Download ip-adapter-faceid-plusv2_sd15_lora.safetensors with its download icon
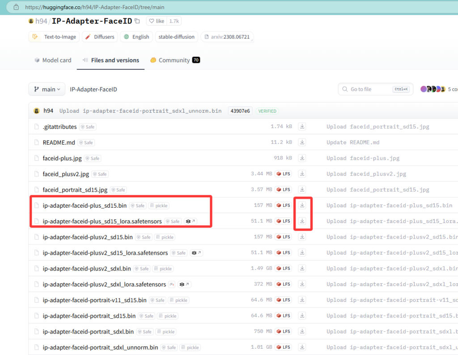The width and height of the screenshot is (458, 355). click(302, 252)
